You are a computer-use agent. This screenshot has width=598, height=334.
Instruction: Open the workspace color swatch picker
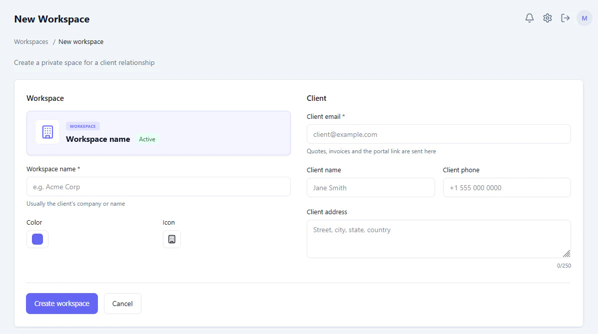click(x=37, y=239)
